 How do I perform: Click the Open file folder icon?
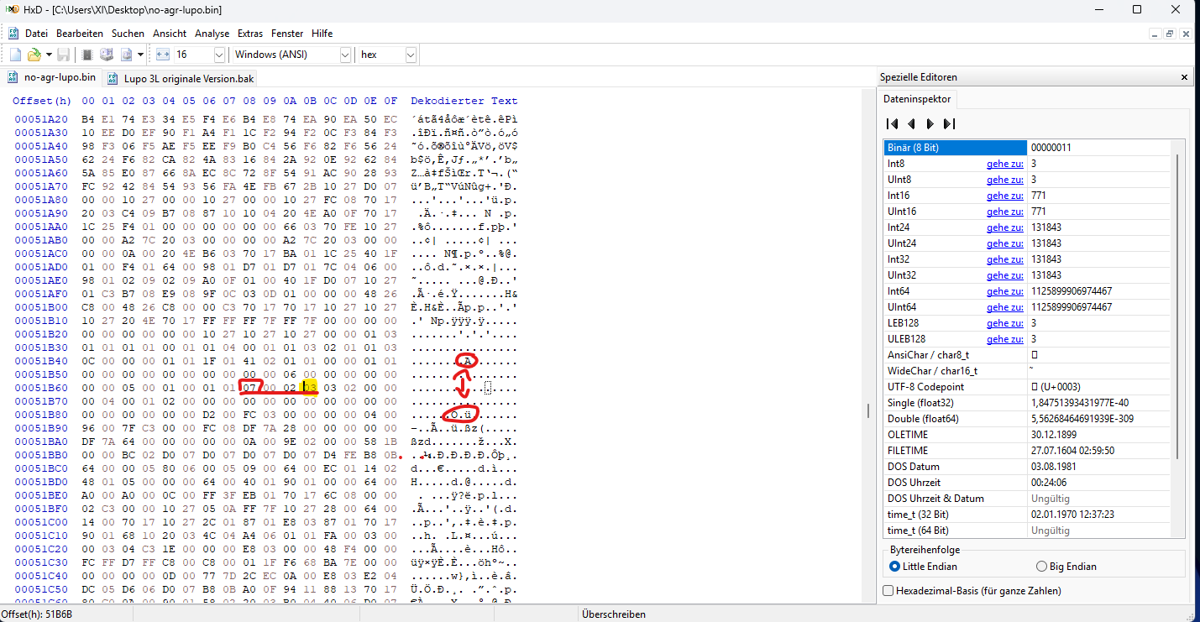[x=34, y=55]
